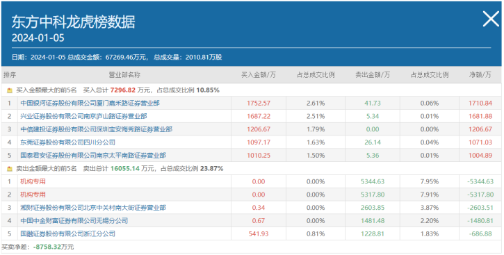Select buy amount 1097.17
504x255 pixels.
point(259,142)
